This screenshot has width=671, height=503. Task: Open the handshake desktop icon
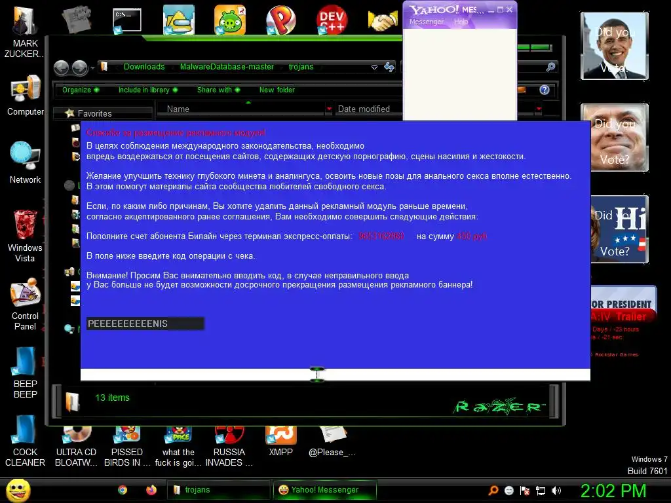382,20
